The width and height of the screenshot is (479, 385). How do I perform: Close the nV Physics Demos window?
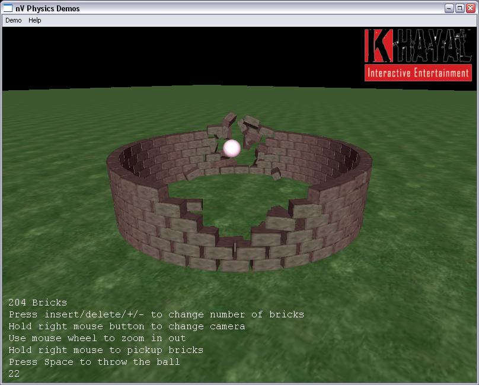tap(470, 8)
